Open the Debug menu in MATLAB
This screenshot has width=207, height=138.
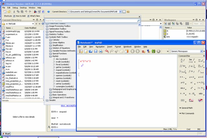coord(15,8)
